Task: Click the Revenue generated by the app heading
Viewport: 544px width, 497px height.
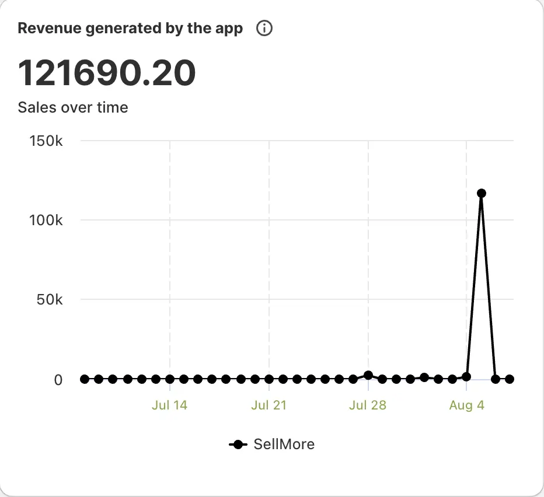Action: click(x=130, y=29)
